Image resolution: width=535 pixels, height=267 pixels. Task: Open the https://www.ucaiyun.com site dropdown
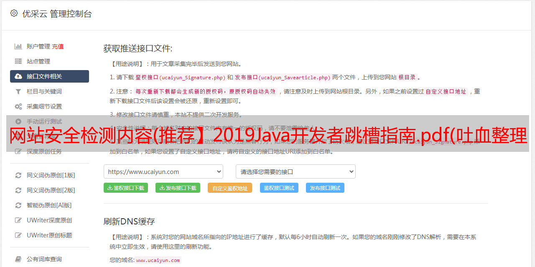point(163,171)
